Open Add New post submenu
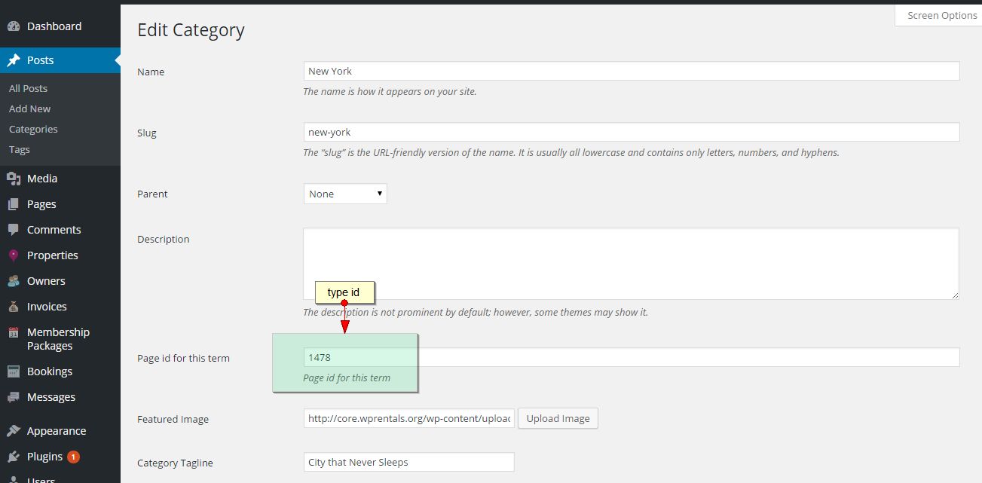This screenshot has height=483, width=982. click(x=30, y=109)
